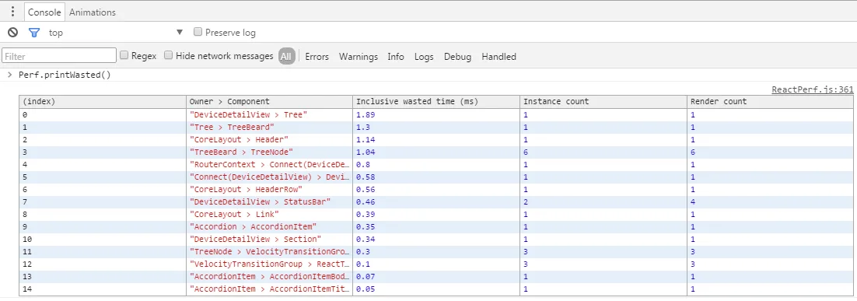Click the 1.89 wasted time value
Image resolution: width=857 pixels, height=301 pixels.
point(365,114)
